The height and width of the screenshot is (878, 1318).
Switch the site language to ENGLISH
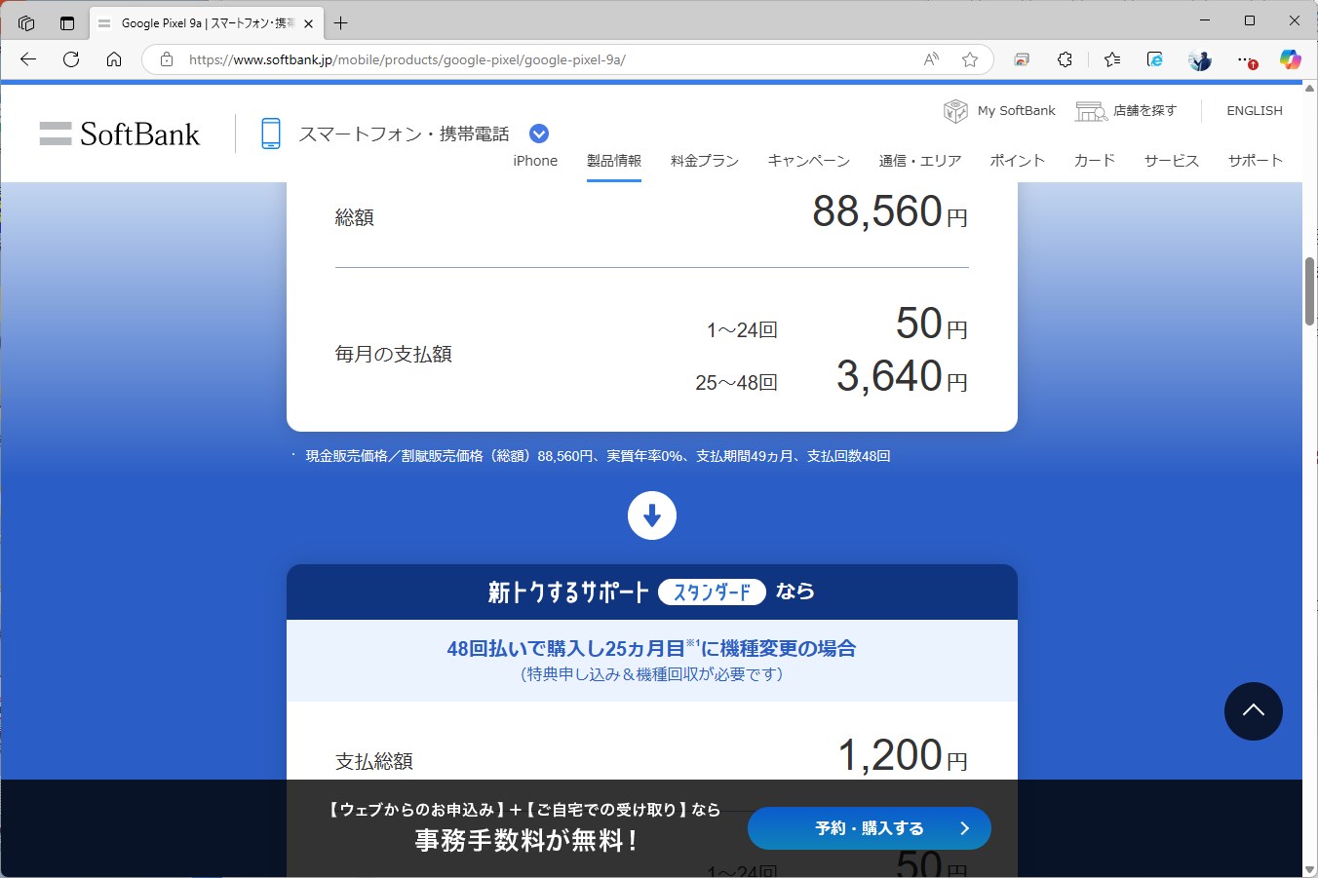point(1255,111)
